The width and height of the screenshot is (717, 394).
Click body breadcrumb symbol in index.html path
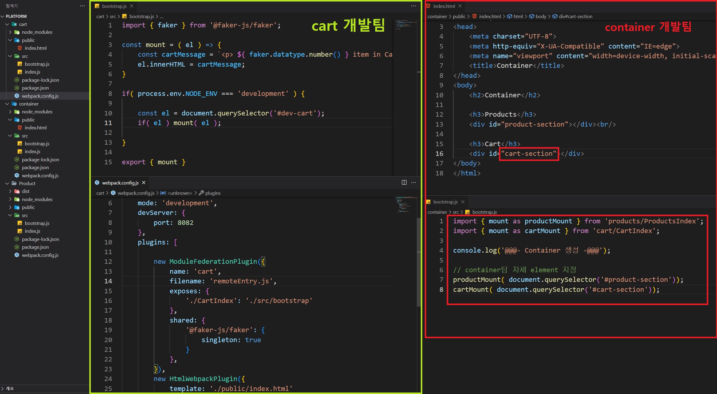541,16
